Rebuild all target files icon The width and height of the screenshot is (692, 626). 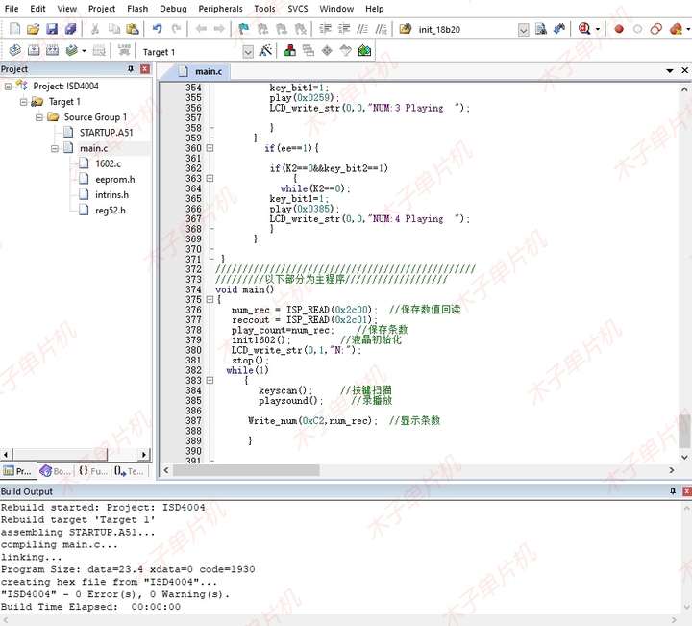pos(52,51)
